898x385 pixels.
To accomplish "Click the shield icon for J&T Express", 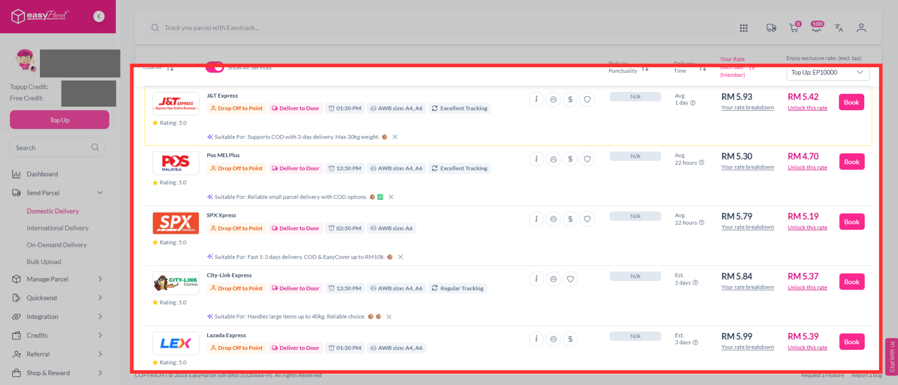I will 587,99.
